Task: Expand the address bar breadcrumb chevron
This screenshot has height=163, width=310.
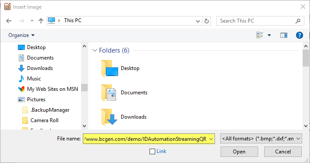Action: (x=59, y=21)
